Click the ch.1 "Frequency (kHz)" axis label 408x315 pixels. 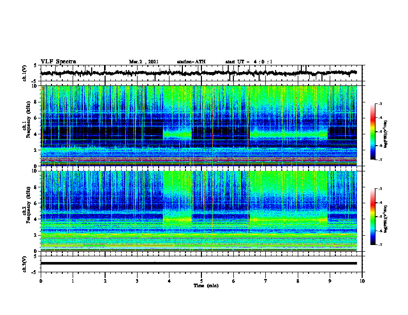pos(28,120)
